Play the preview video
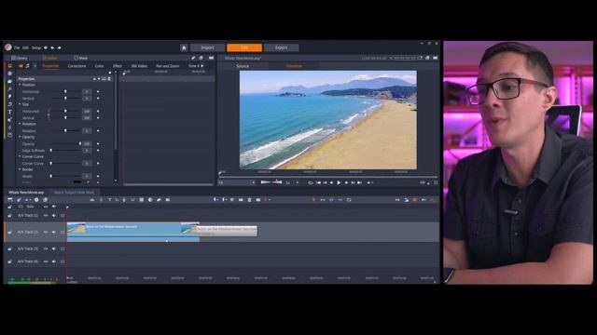The image size is (597, 335). (x=339, y=182)
